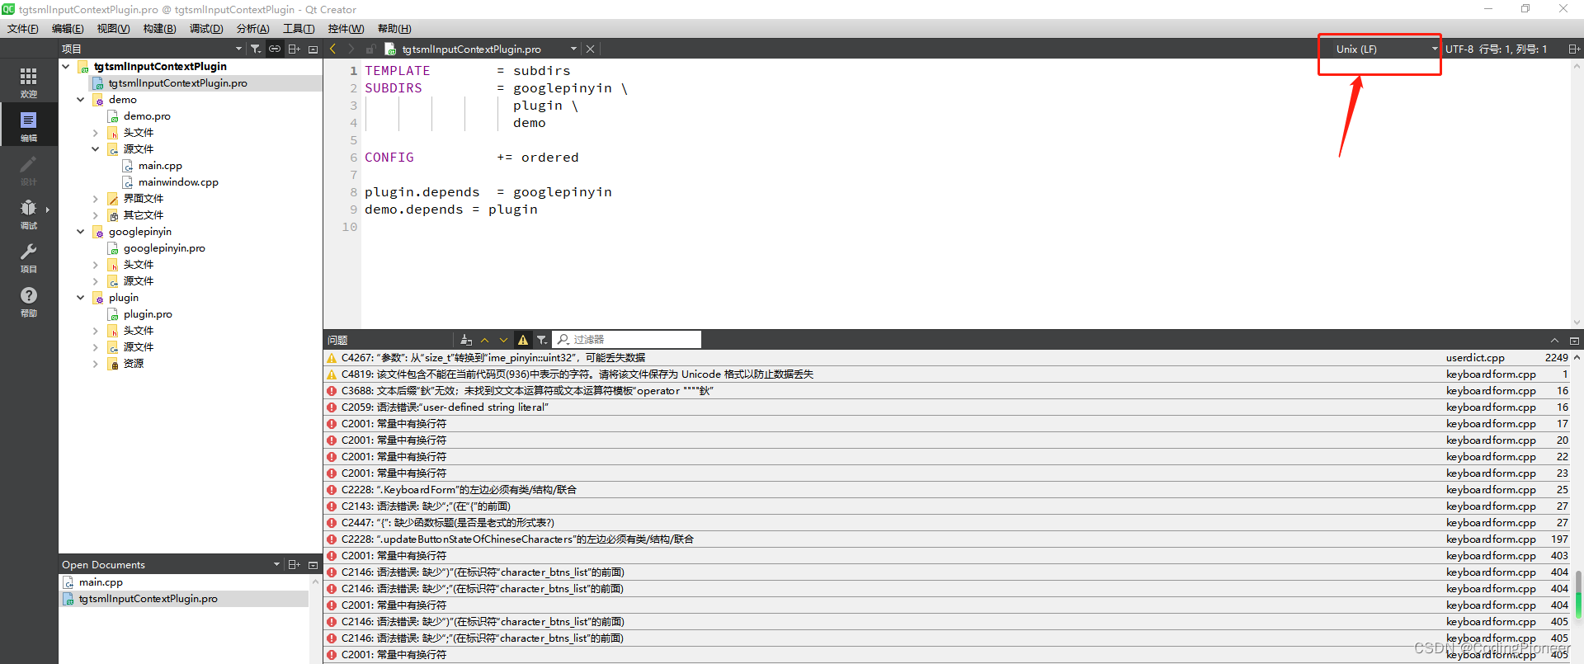The height and width of the screenshot is (664, 1584).
Task: Go to next issue
Action: tap(503, 340)
